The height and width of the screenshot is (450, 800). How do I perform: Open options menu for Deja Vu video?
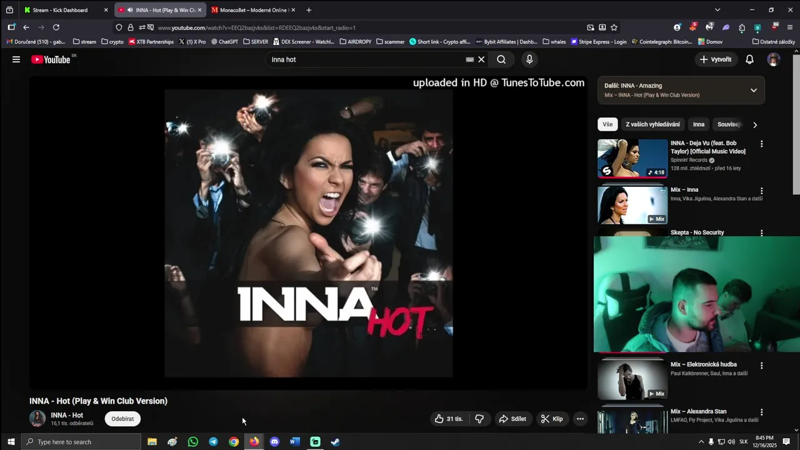tap(761, 144)
